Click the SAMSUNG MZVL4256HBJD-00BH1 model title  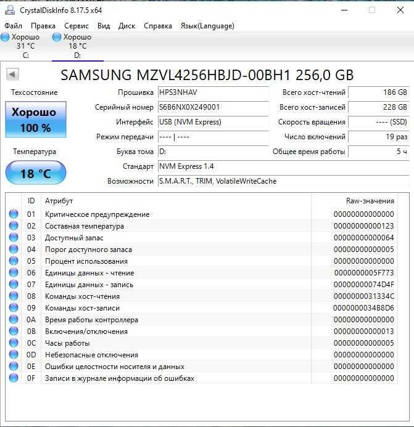point(207,75)
